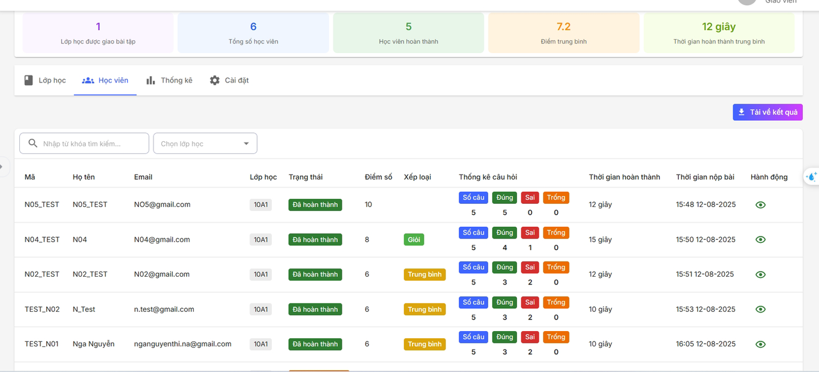This screenshot has width=819, height=372.
Task: Click the Trạng thái column header
Action: pos(306,177)
